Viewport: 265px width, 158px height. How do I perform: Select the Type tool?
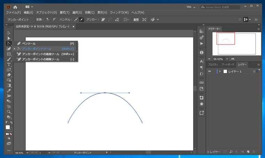pyautogui.click(x=9, y=65)
